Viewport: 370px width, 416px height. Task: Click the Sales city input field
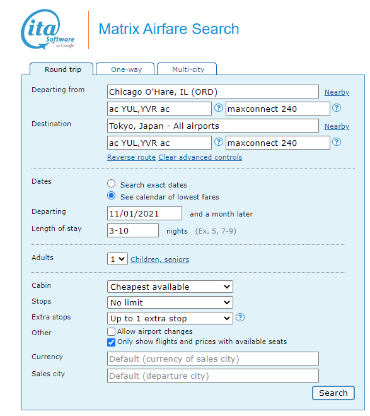click(213, 376)
